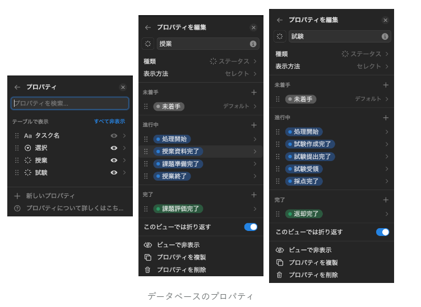This screenshot has height=307, width=421.
Task: Open プロパティについて詳しくはこち… help link
Action: point(70,208)
